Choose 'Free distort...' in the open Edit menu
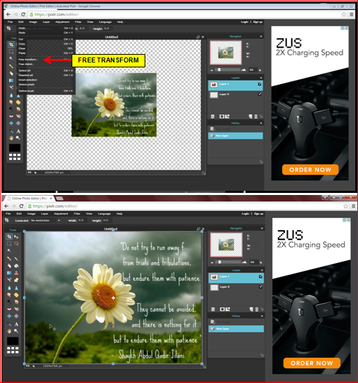 point(27,64)
